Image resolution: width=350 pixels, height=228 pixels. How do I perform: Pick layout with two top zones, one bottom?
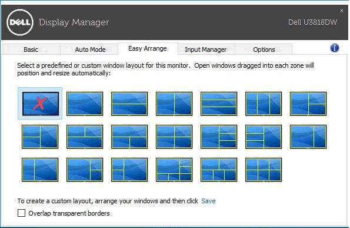(x=85, y=137)
